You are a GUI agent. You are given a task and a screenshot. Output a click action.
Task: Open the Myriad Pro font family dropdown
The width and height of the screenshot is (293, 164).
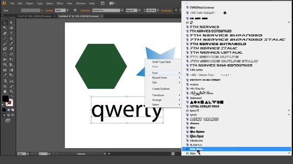[x=122, y=10]
